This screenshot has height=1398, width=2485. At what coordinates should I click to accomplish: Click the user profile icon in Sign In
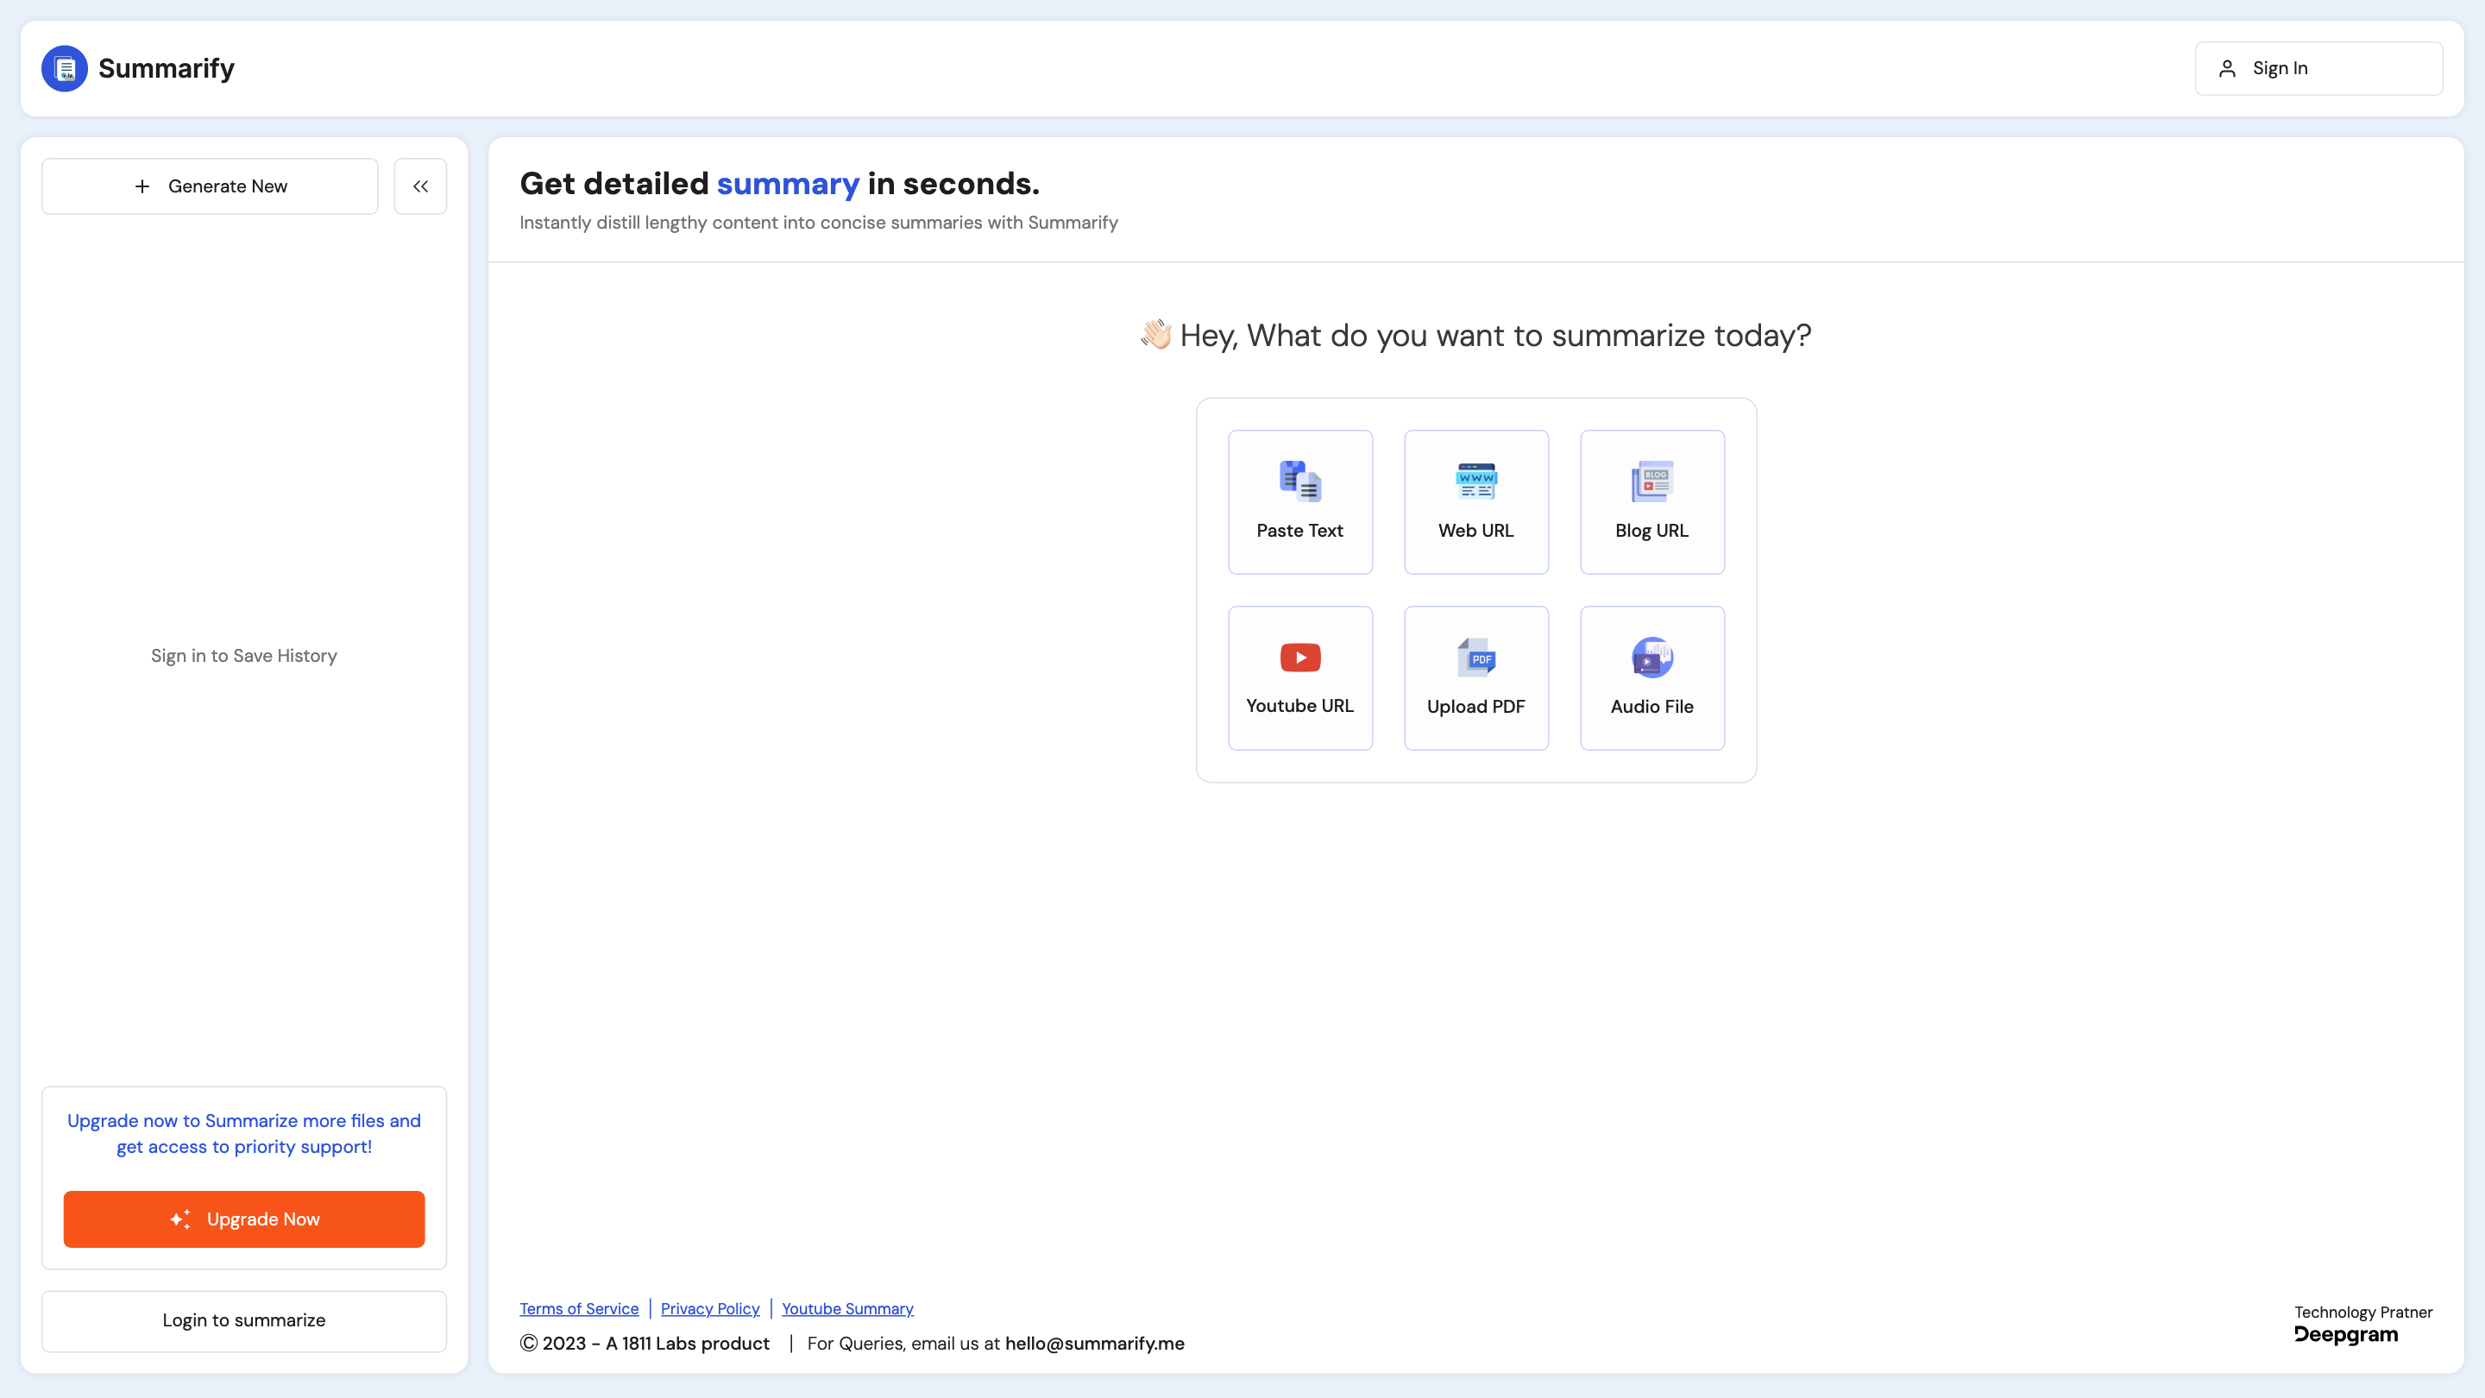click(2226, 68)
